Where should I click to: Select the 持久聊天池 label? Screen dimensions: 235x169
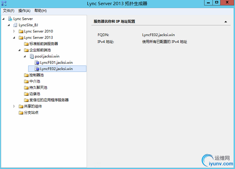coord(38,88)
